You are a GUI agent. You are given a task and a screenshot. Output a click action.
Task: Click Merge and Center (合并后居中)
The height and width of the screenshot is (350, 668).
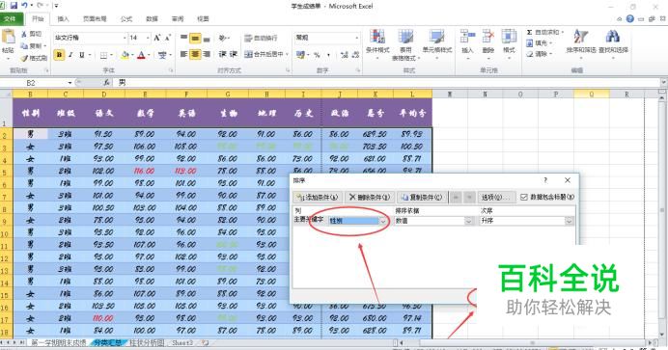265,54
